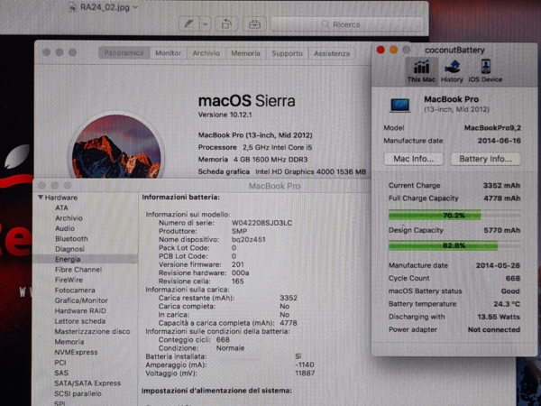Click the 70.2% charge progress bar
Viewport: 541px width, 406px height.
(454, 216)
